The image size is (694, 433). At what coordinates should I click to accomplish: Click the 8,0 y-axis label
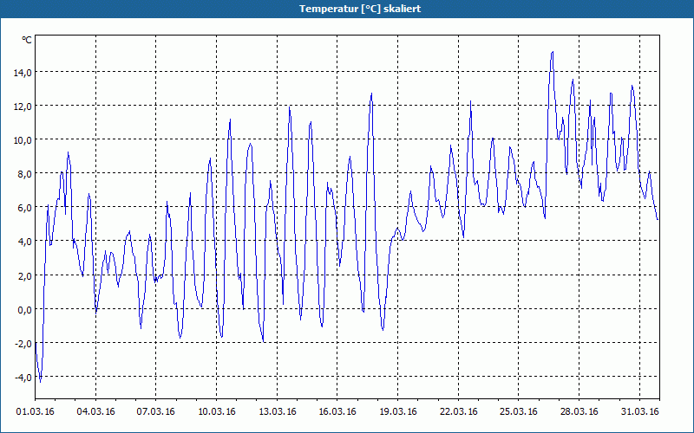click(23, 173)
